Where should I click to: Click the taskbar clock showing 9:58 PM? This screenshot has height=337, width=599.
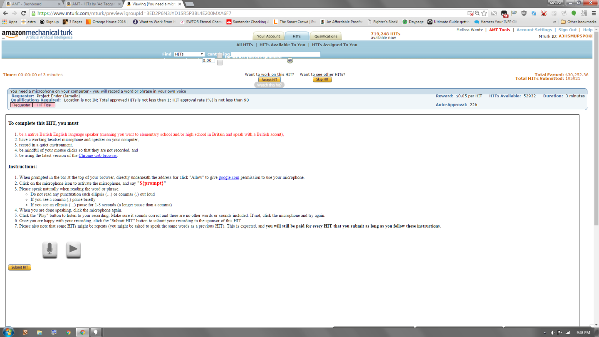(583, 332)
